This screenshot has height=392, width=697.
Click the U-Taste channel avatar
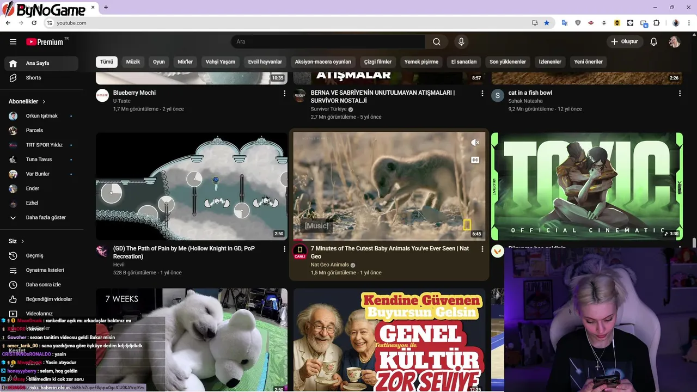[102, 96]
